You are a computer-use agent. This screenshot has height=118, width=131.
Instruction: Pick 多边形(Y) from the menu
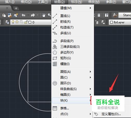(x=73, y=52)
